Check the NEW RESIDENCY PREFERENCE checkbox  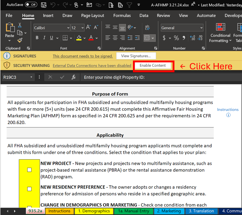tap(29, 189)
